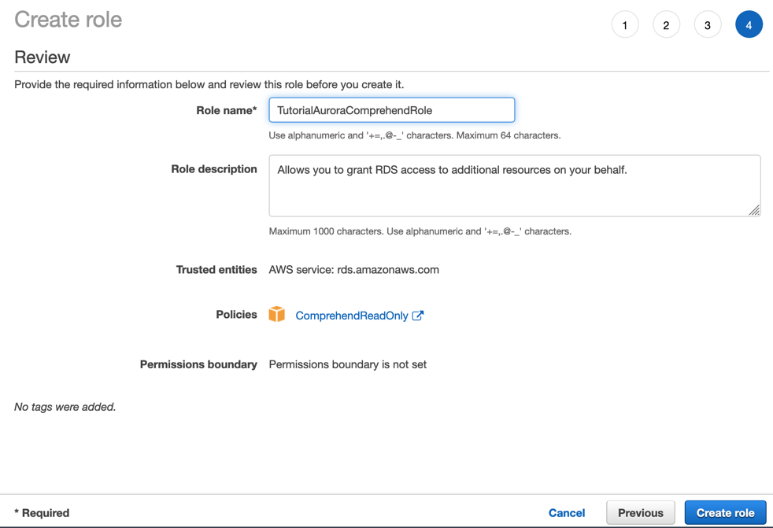This screenshot has height=528, width=773.
Task: Click the Cancel link
Action: tap(567, 513)
